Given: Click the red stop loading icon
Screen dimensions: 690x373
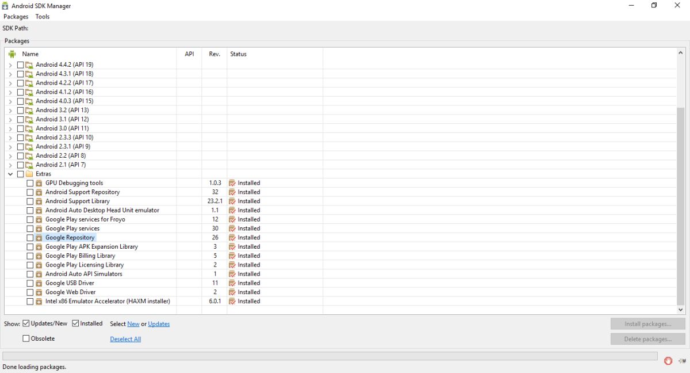Looking at the screenshot, I should coord(668,361).
